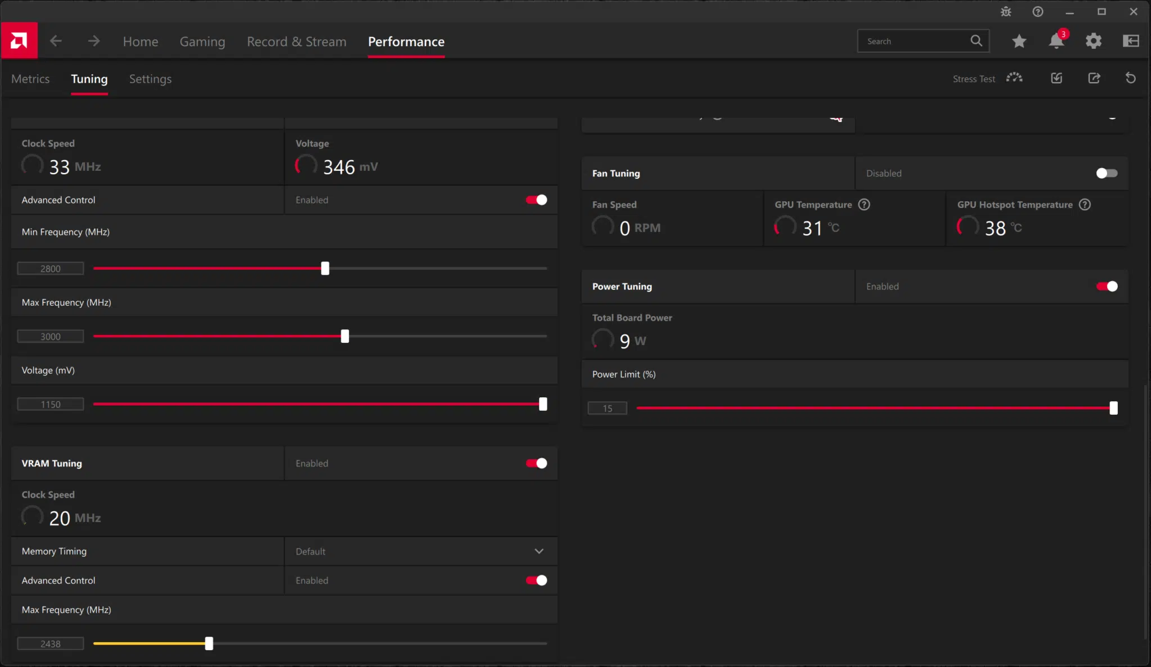Click the load tuning profile icon
Image resolution: width=1151 pixels, height=667 pixels.
click(1057, 78)
